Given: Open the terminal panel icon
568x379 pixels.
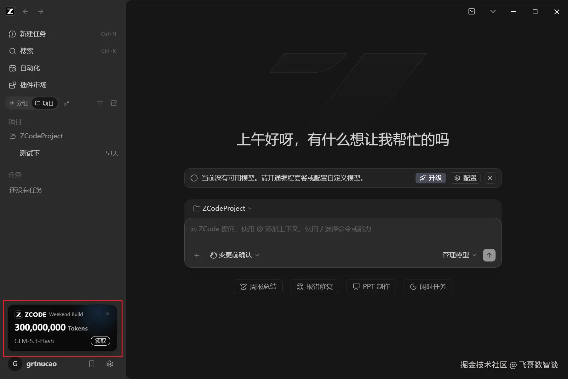Looking at the screenshot, I should pyautogui.click(x=472, y=11).
